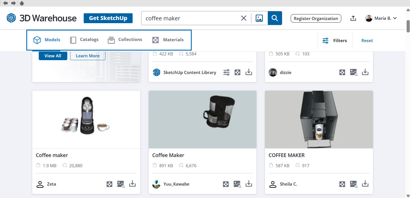Switch to the Catalogs tab
410x198 pixels.
click(84, 40)
